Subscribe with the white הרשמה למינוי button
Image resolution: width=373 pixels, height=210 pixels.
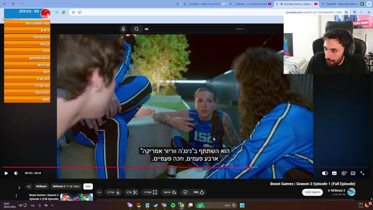coord(312,192)
